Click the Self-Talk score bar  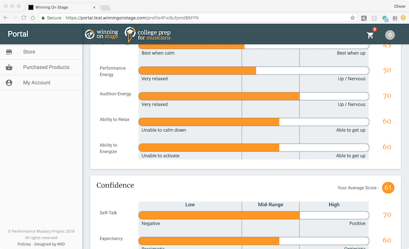[254, 215]
